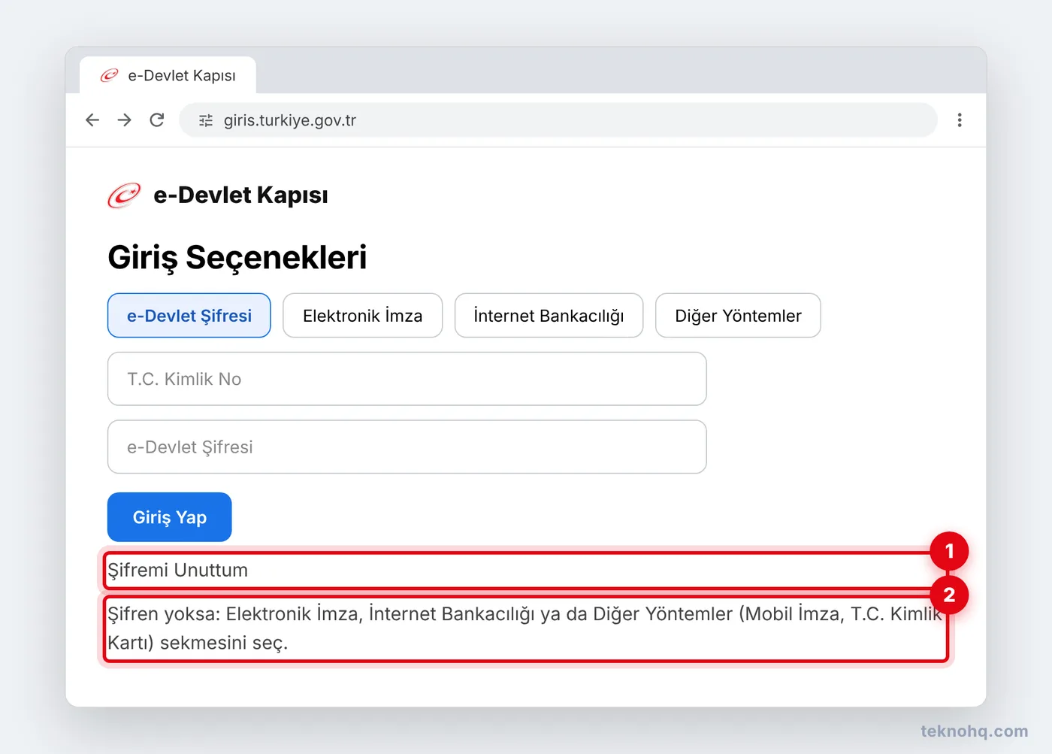Image resolution: width=1052 pixels, height=754 pixels.
Task: Click the Giriş Yap button
Action: [x=170, y=517]
